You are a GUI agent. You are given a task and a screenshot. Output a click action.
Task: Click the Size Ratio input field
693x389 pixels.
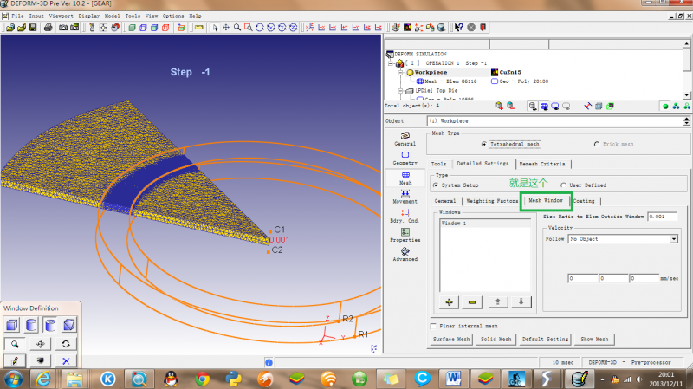[662, 216]
